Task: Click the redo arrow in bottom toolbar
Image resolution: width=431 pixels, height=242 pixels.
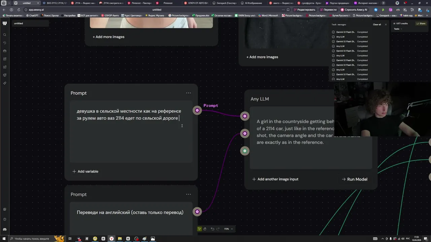Action: (218, 229)
